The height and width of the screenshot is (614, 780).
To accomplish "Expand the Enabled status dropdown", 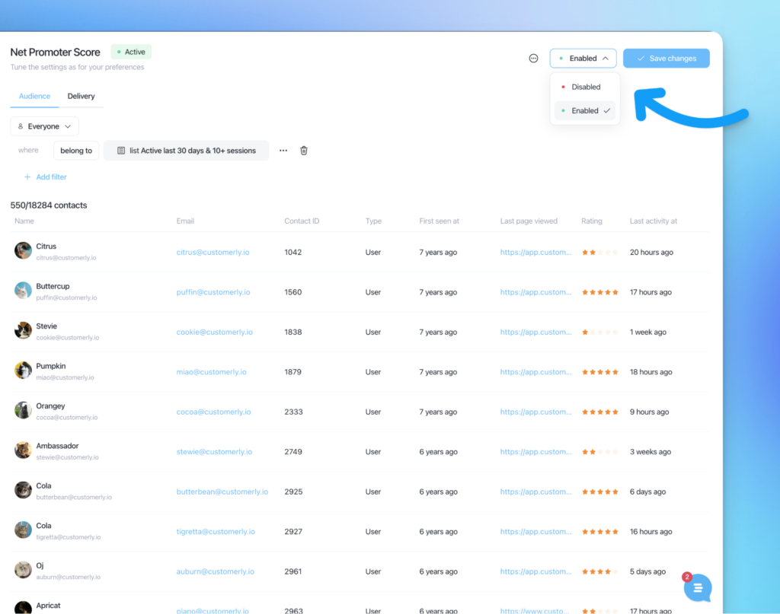I will (x=583, y=58).
